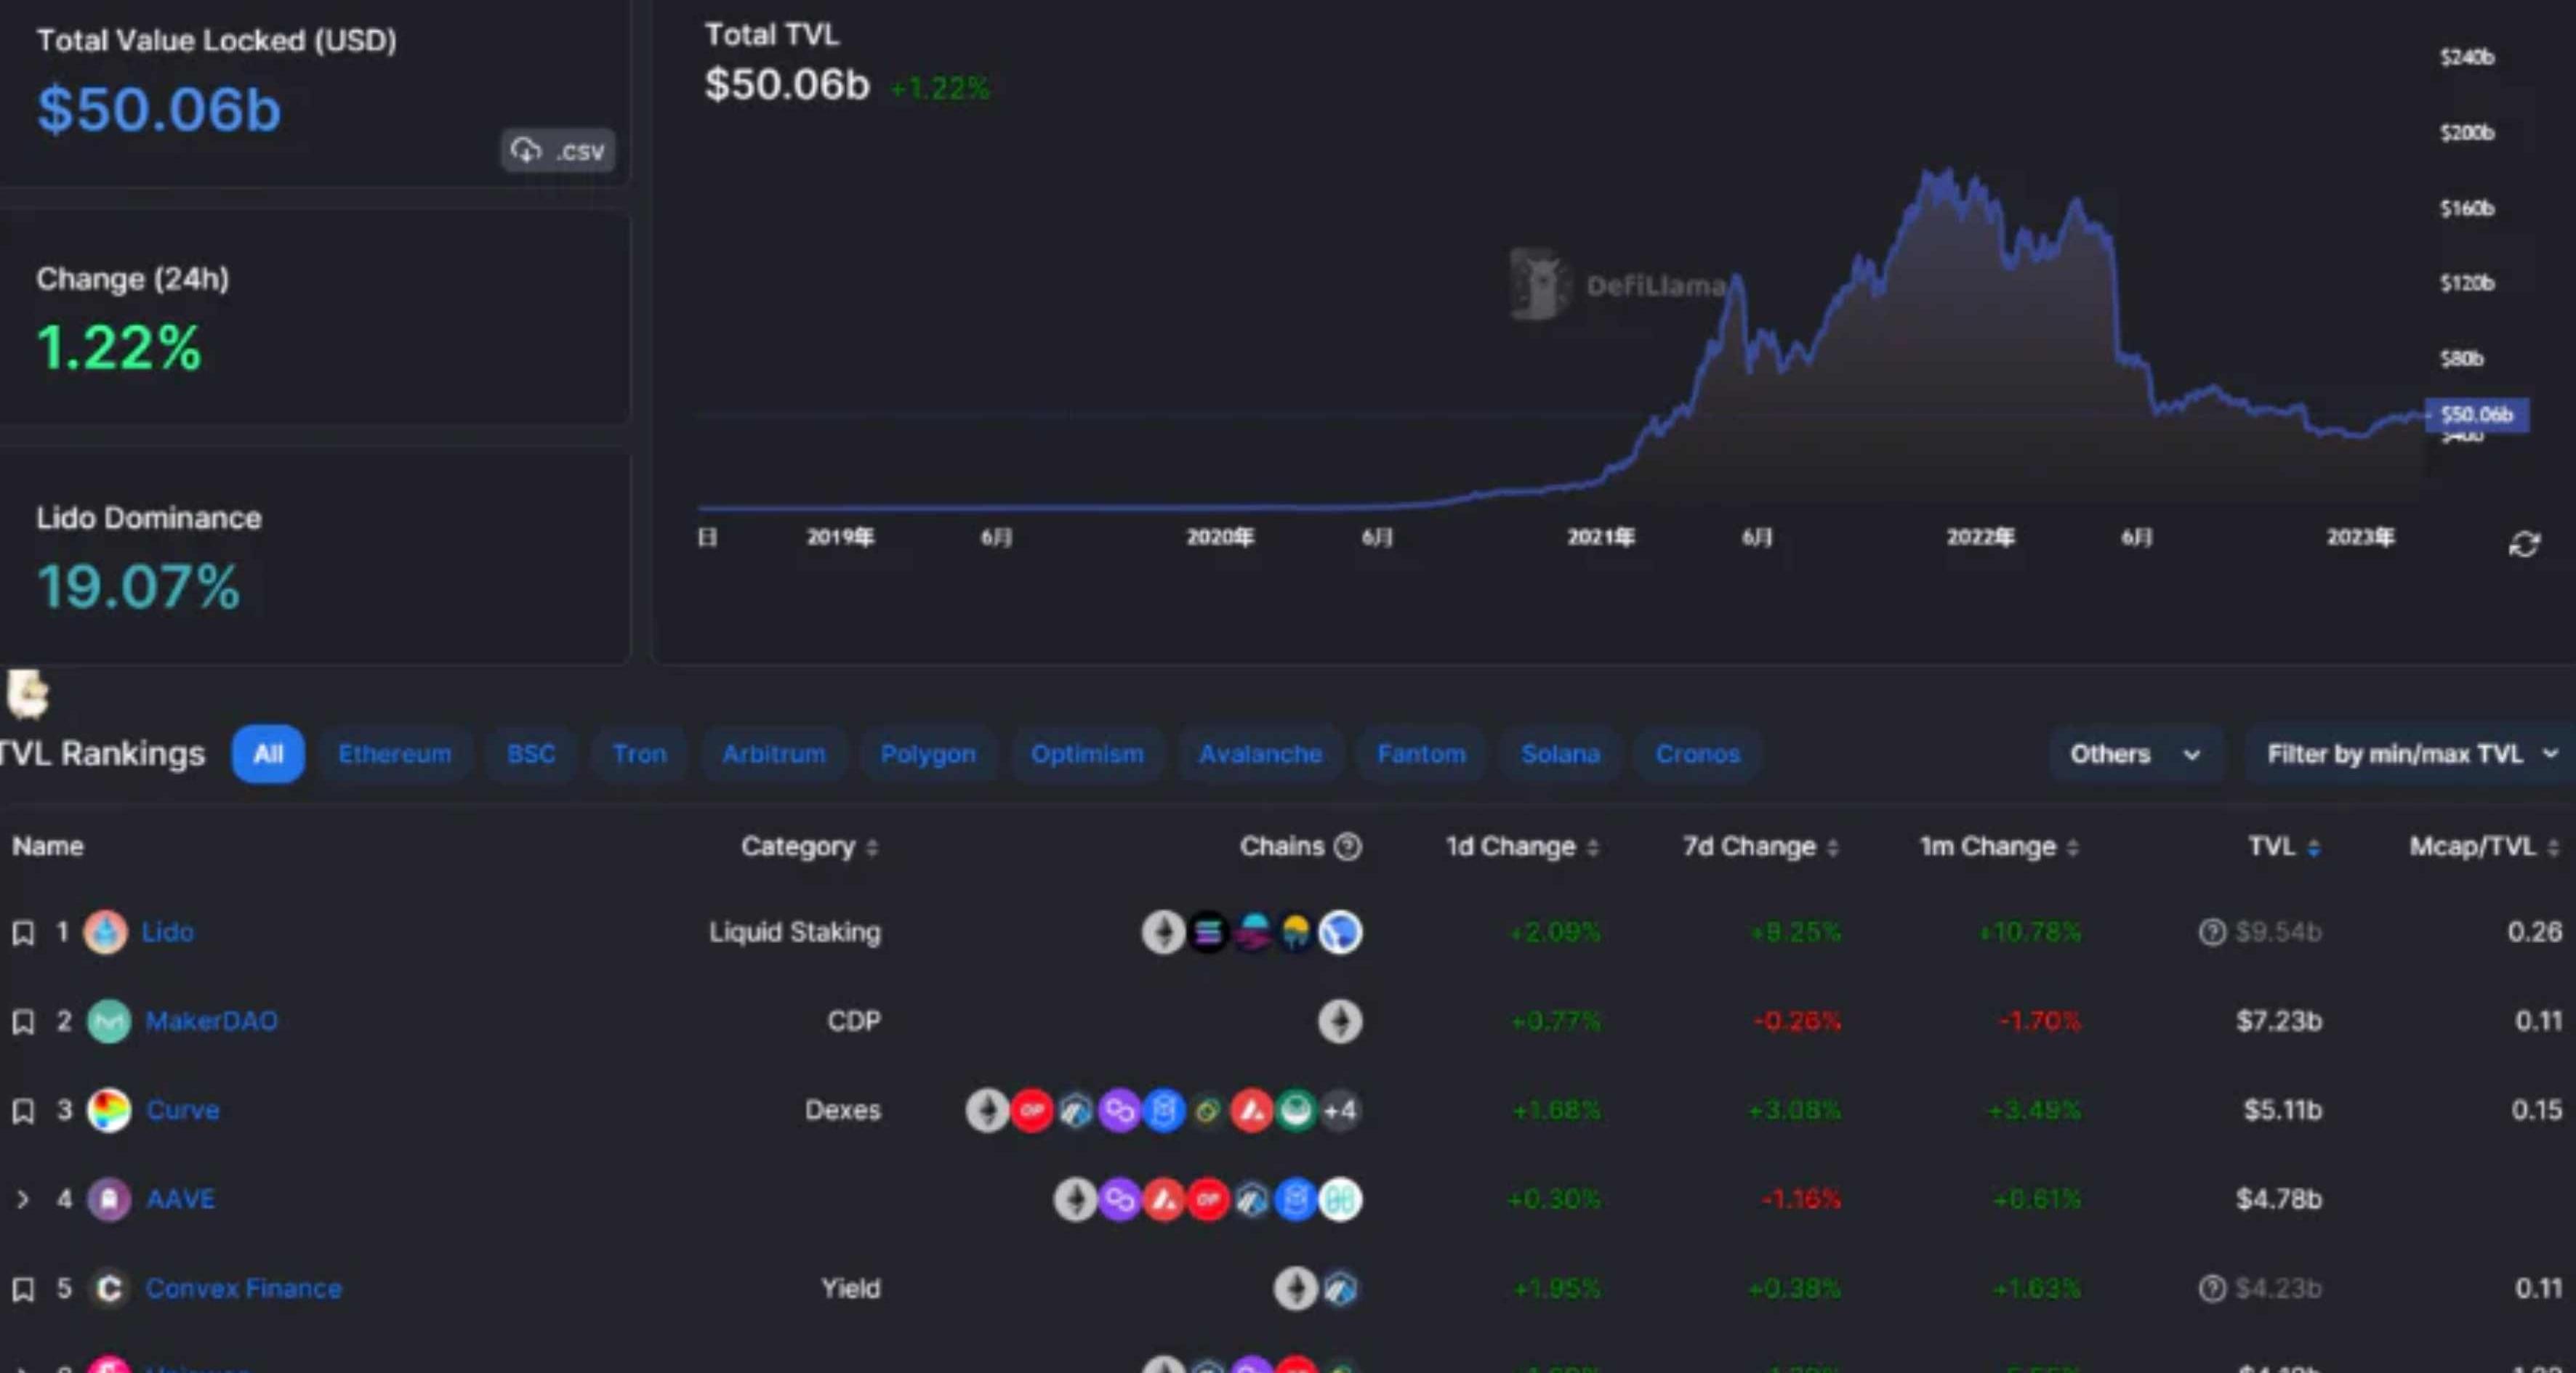
Task: Open Convex Finance protocol page
Action: pyautogui.click(x=243, y=1288)
